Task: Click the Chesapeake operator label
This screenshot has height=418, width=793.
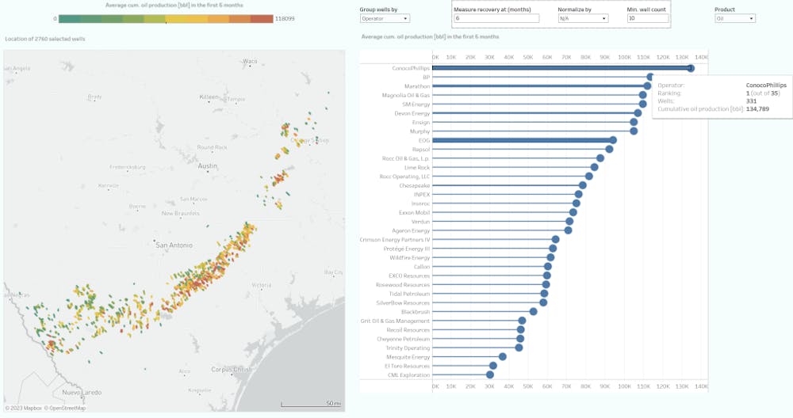Action: click(414, 186)
